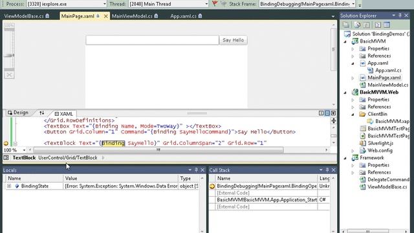Image resolution: width=414 pixels, height=233 pixels.
Task: Pin the Locals panel
Action: click(196, 170)
